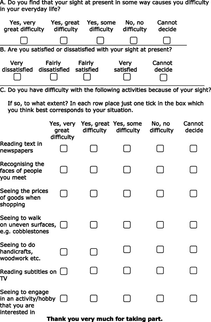Tick 'Yes, some difficulty' for activity/hobby row
Viewport: 211px width, 322px height.
[x=127, y=298]
